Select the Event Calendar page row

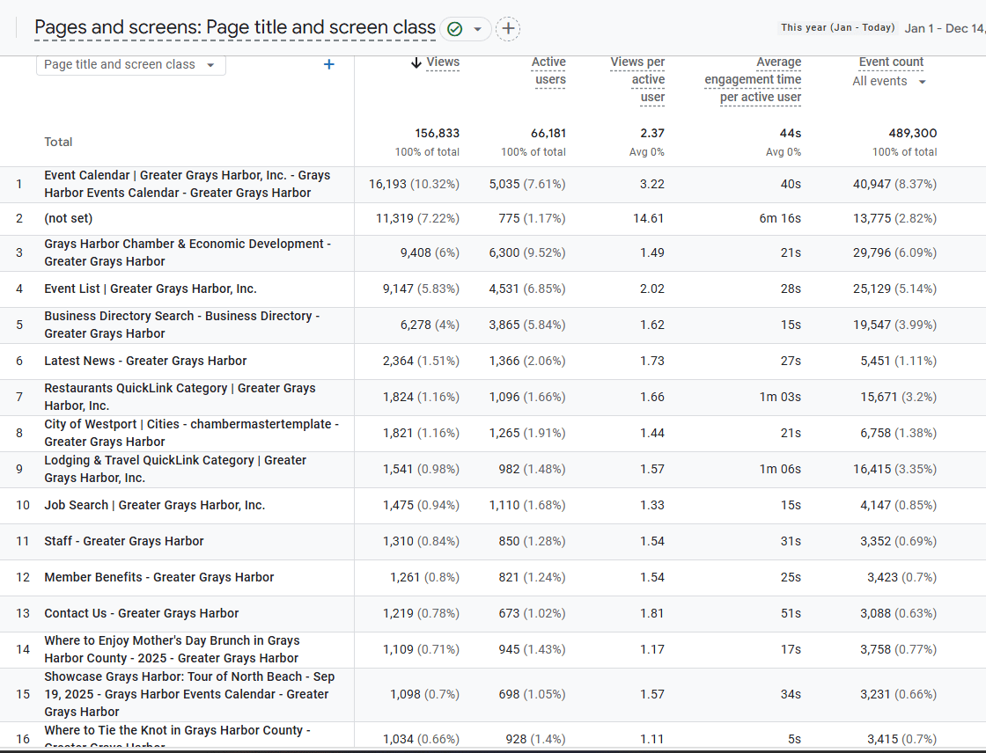[187, 184]
